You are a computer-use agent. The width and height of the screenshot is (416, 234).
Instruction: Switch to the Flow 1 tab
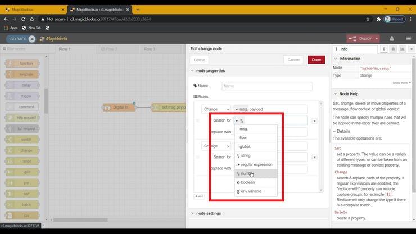pyautogui.click(x=65, y=49)
